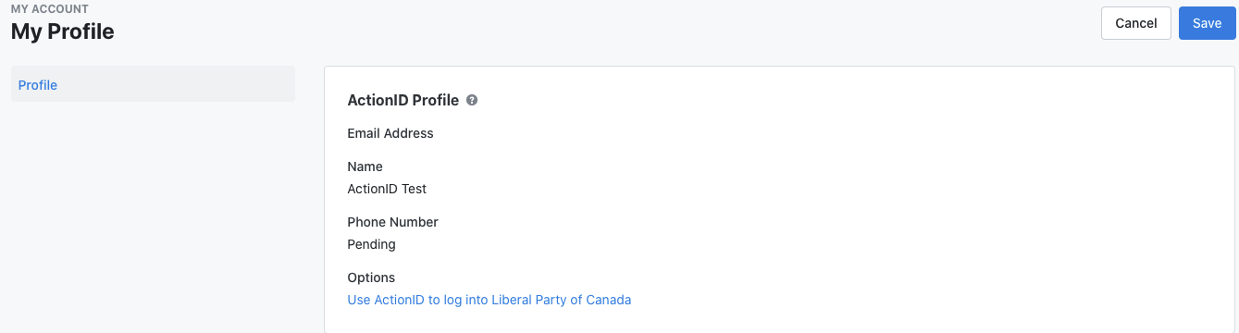Image resolution: width=1239 pixels, height=333 pixels.
Task: Click the Options section label
Action: (x=371, y=277)
